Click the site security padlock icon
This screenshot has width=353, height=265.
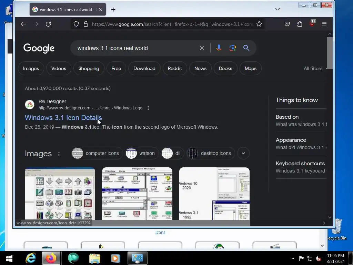pyautogui.click(x=86, y=24)
